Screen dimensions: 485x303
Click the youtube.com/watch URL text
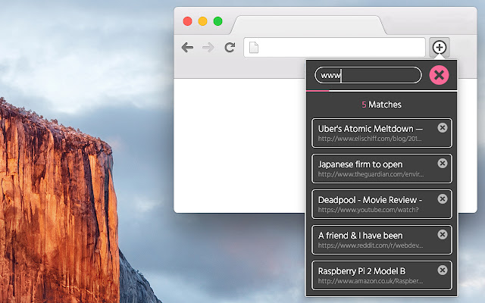[368, 210]
